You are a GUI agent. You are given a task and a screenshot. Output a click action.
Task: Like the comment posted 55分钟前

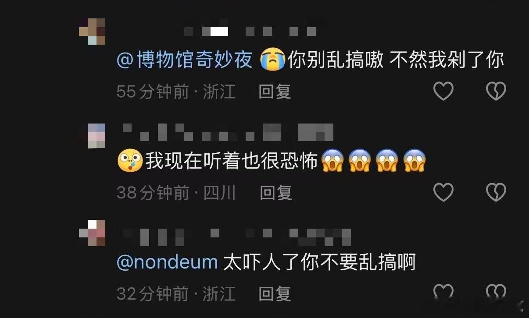443,92
